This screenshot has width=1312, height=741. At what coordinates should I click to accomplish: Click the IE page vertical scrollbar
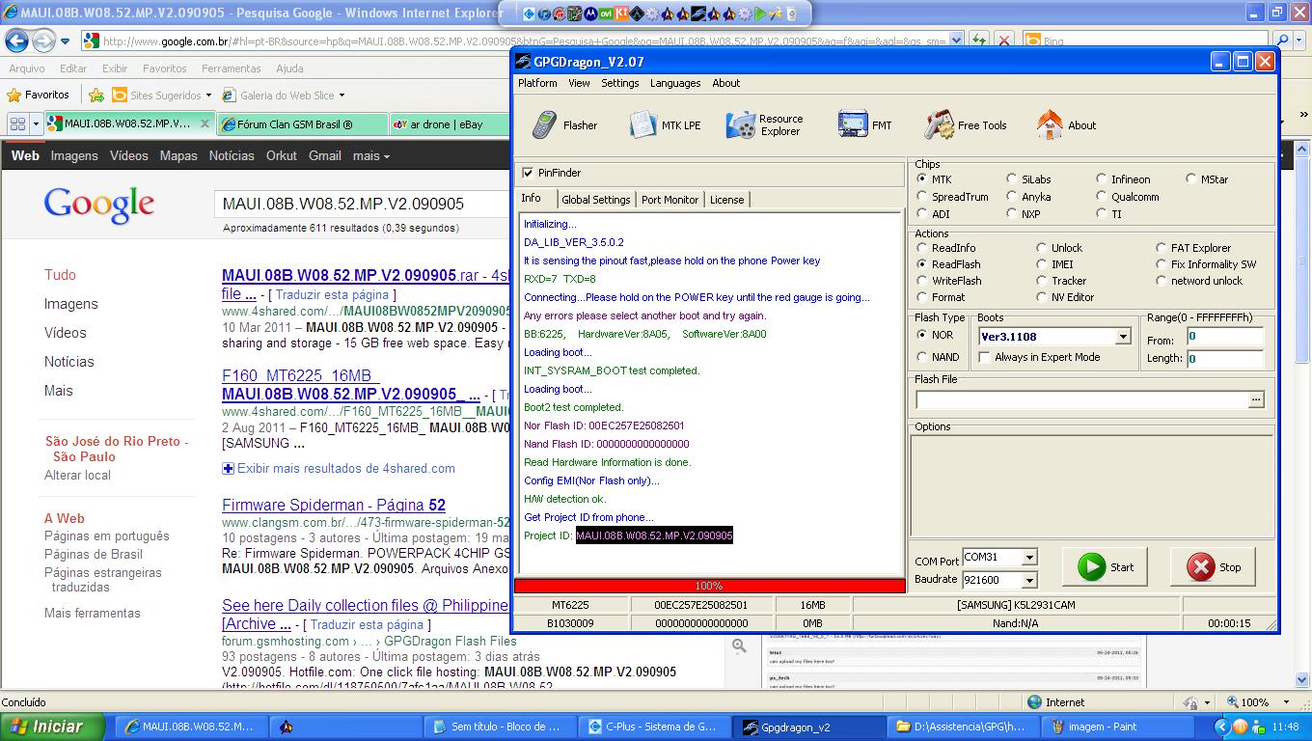[1303, 415]
